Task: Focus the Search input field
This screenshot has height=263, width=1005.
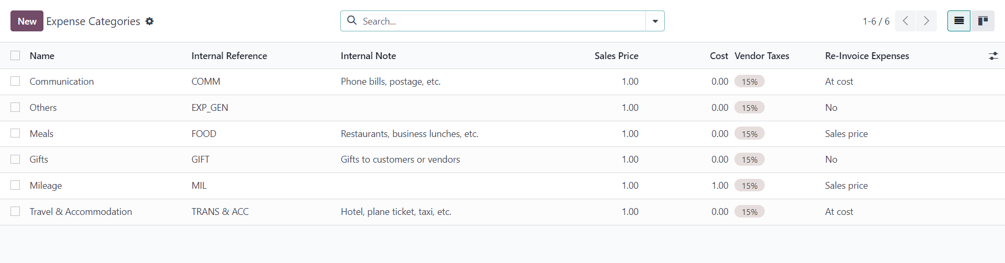Action: point(502,21)
